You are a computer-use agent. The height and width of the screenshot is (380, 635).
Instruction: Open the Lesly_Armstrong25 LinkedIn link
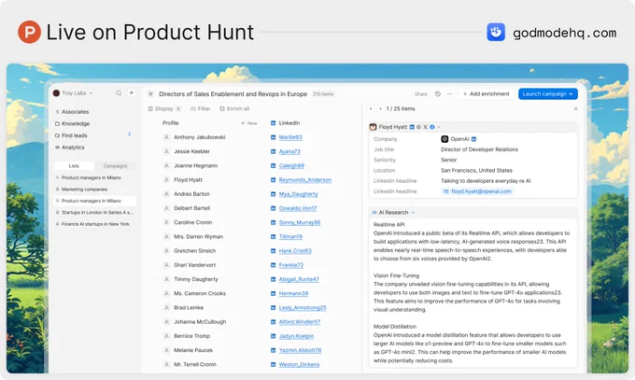[x=303, y=307]
